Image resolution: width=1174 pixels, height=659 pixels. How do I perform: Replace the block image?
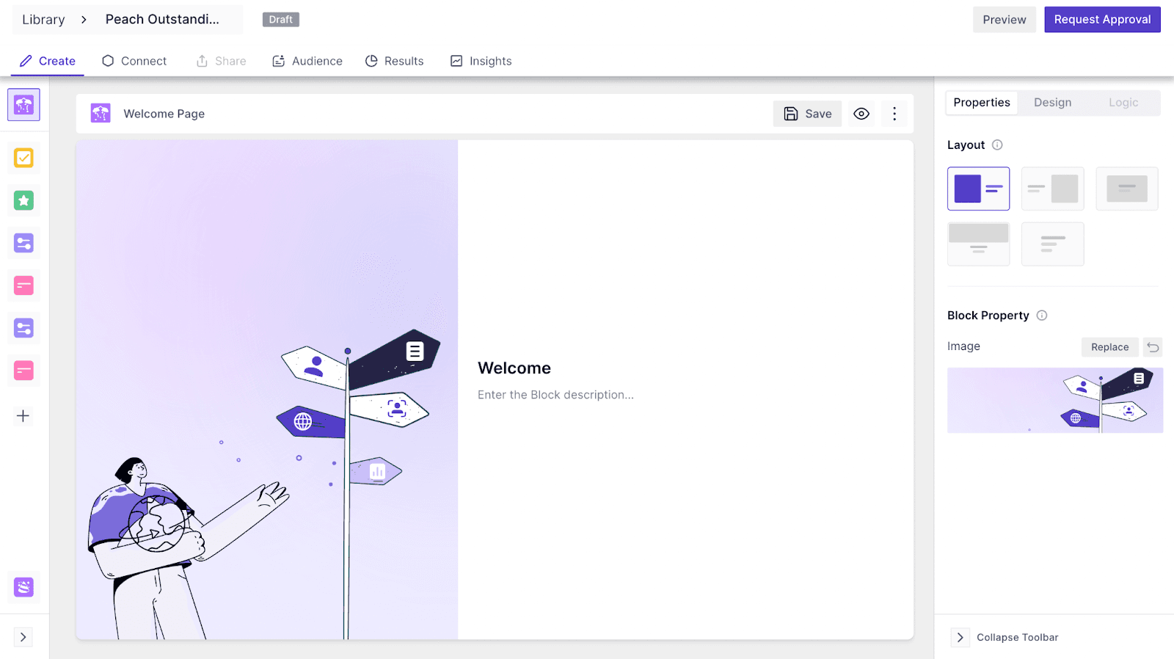1109,347
